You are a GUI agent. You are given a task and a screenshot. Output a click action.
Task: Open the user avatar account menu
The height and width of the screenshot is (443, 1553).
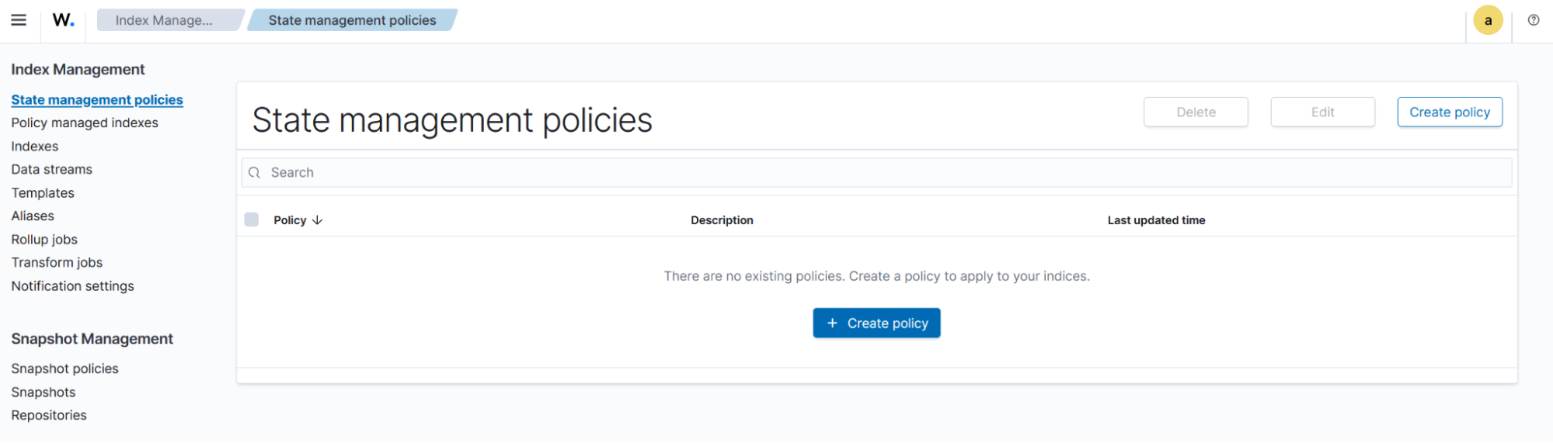[1488, 21]
